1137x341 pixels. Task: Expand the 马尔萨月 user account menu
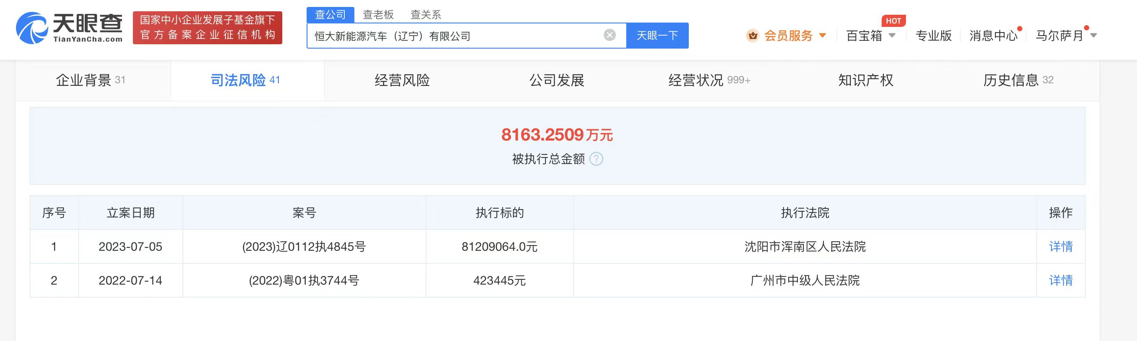click(x=1093, y=35)
